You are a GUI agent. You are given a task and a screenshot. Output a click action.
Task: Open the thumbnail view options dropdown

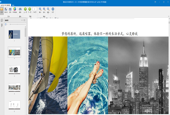tap(6, 24)
